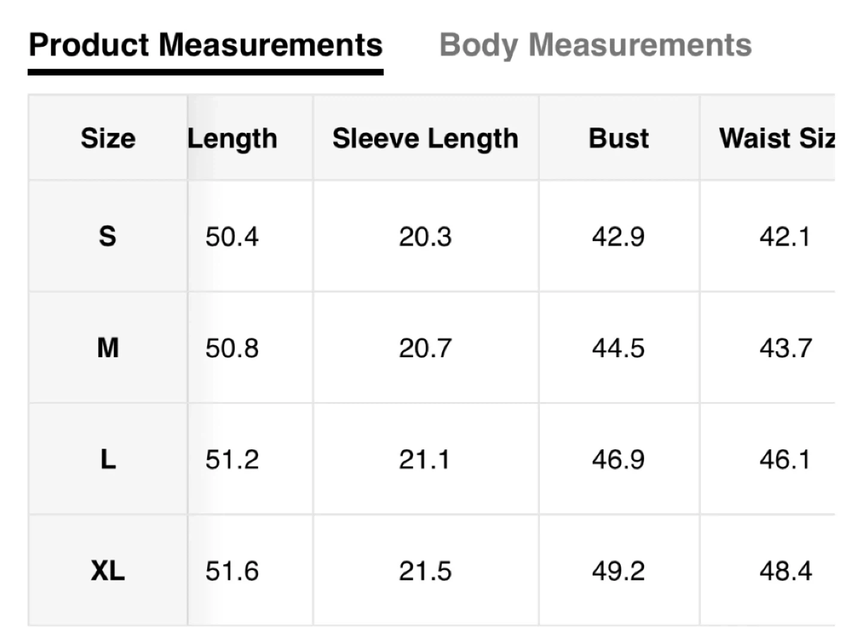Click the 21.1 sleeve length for L
Image resolution: width=862 pixels, height=627 pixels.
424,459
